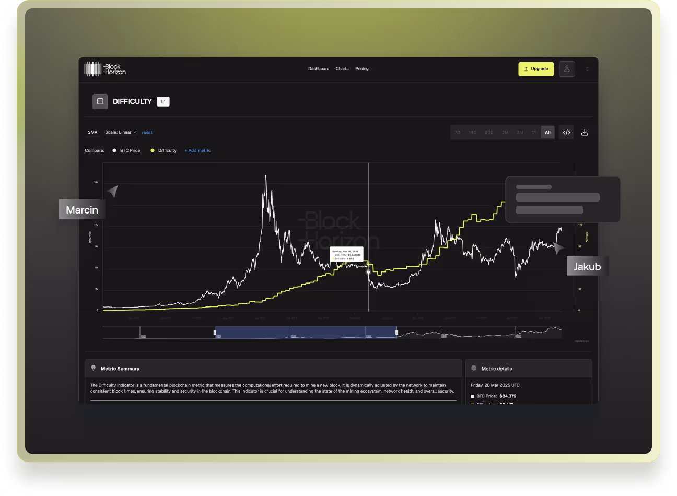Select the 14D time range
This screenshot has width=677, height=496.
[x=472, y=132]
